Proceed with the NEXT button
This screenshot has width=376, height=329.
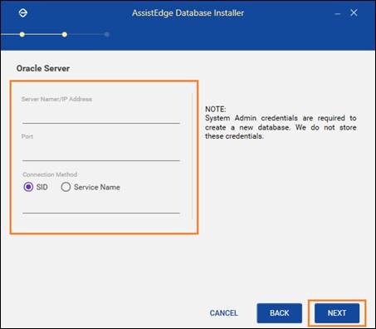pyautogui.click(x=337, y=313)
